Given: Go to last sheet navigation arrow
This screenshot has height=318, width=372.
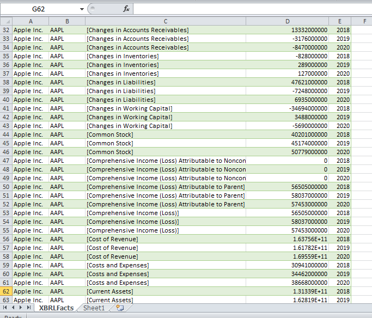Looking at the screenshot, I should pyautogui.click(x=29, y=308).
